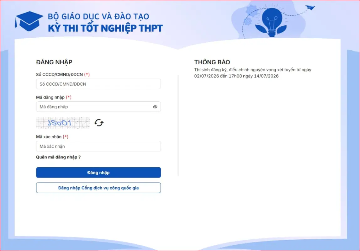Toggle login code visibility eye icon

pos(155,107)
